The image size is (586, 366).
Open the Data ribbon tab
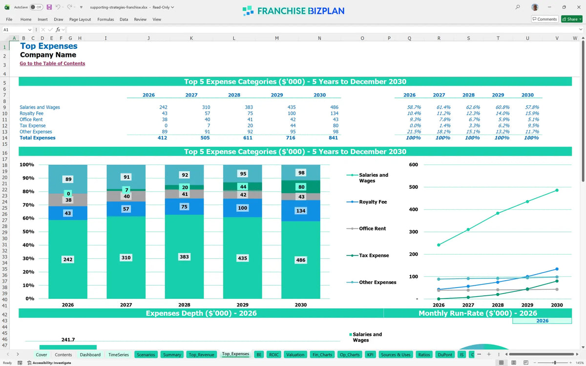click(124, 20)
